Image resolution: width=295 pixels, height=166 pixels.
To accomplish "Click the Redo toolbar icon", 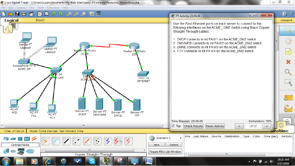I will click(60, 14).
